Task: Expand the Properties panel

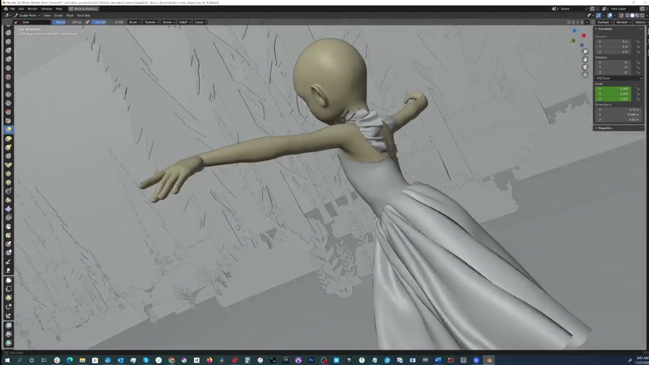Action: (619, 128)
